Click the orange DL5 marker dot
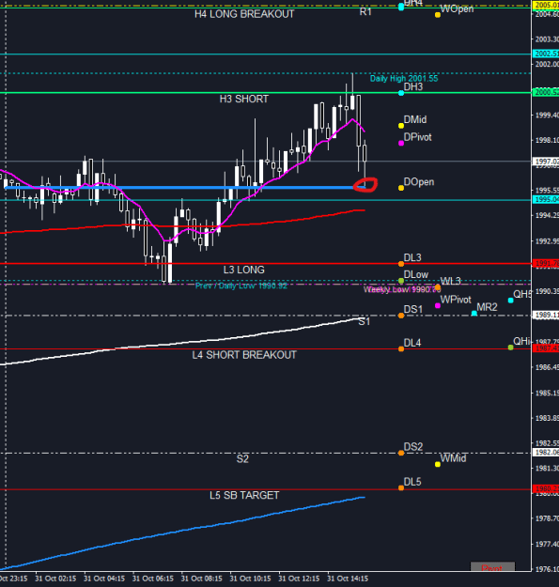559x587 pixels. 401,487
